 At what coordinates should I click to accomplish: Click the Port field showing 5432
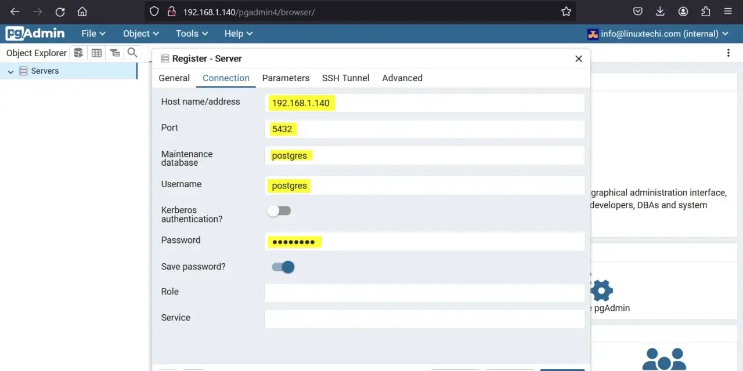click(x=424, y=129)
